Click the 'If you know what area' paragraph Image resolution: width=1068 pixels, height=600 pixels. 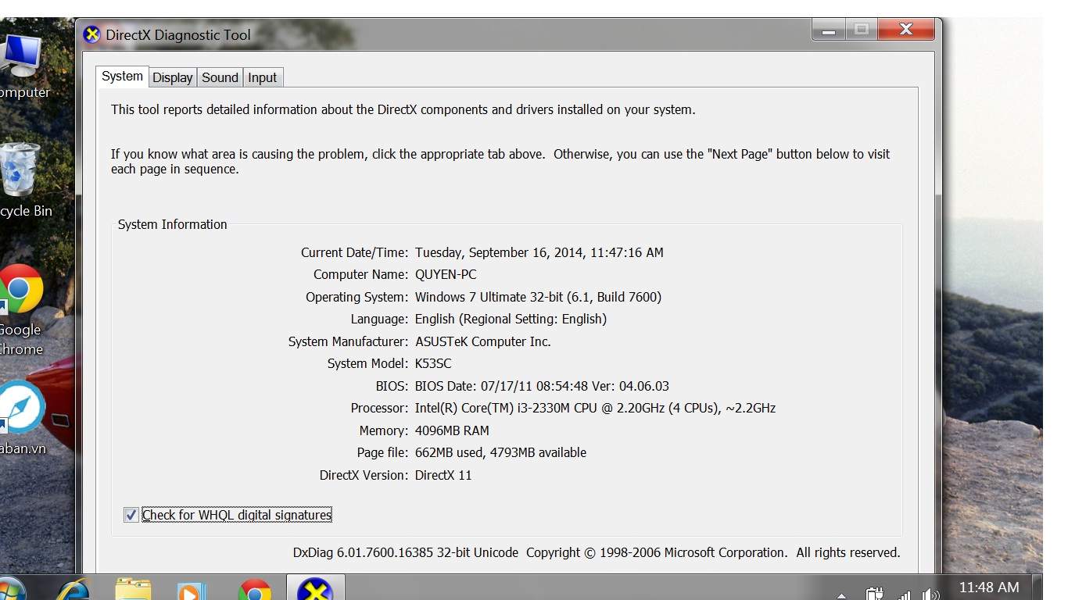click(500, 161)
